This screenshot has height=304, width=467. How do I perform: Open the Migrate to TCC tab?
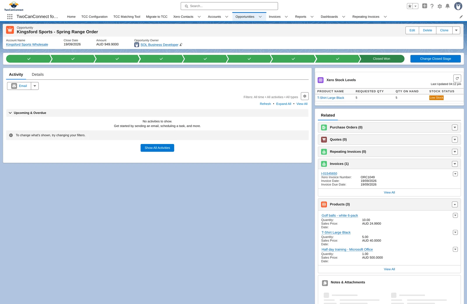[x=157, y=17]
